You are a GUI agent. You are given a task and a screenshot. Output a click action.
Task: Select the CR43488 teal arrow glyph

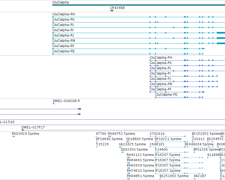112,11
